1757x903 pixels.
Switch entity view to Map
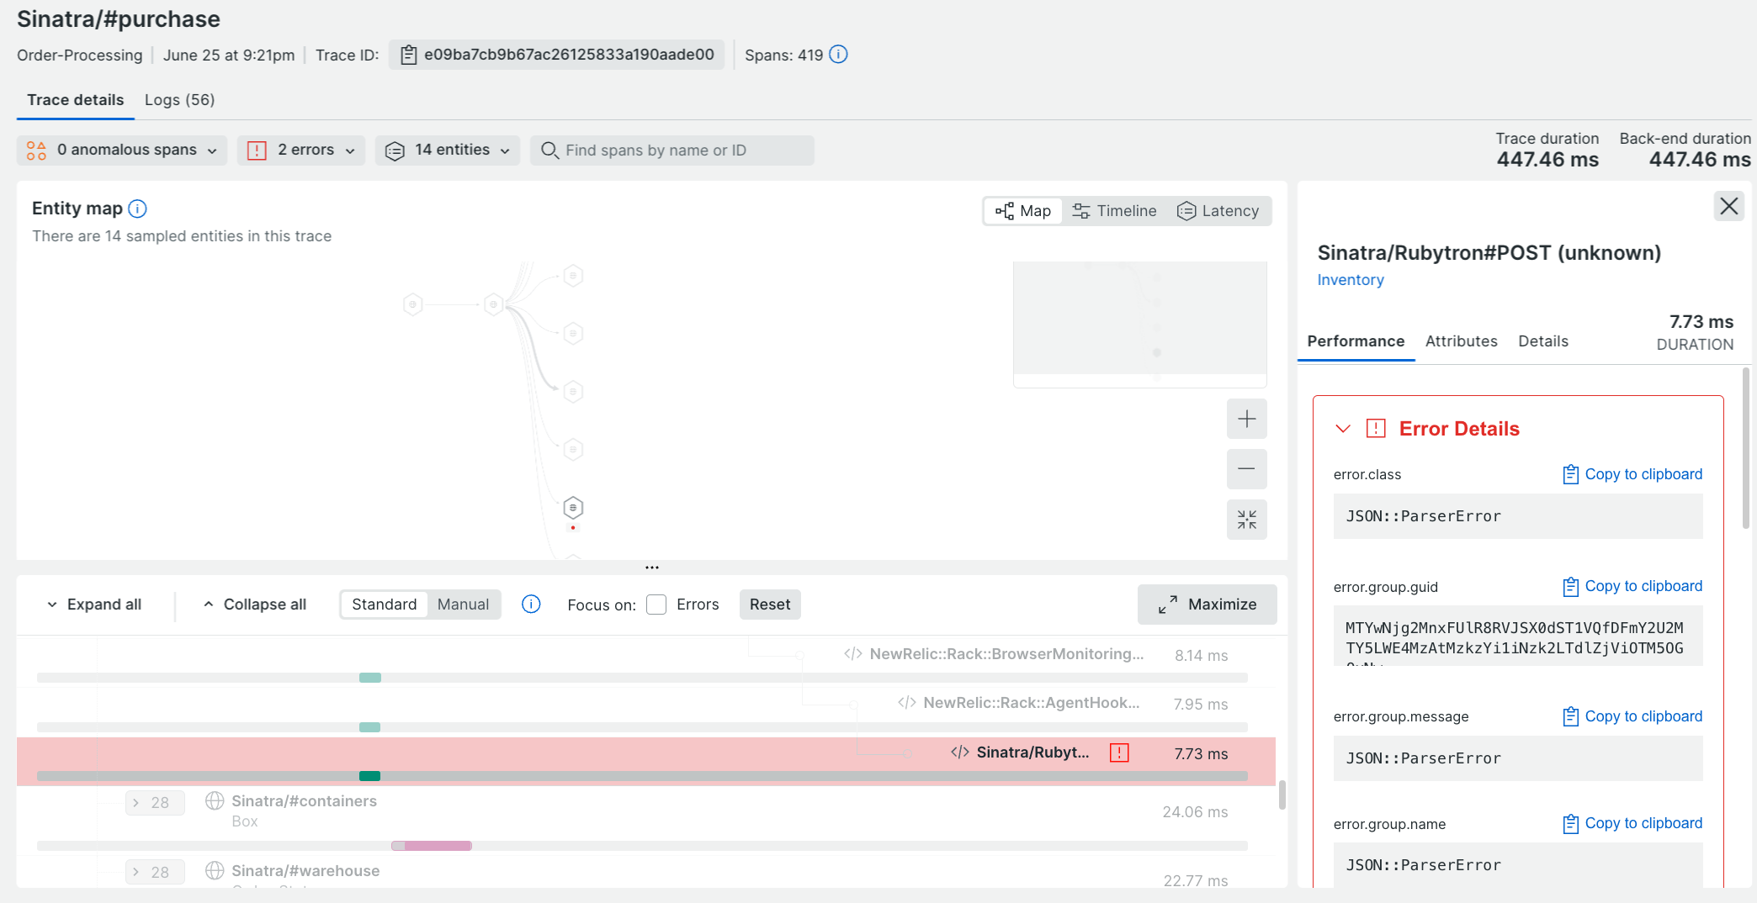pyautogui.click(x=1023, y=211)
